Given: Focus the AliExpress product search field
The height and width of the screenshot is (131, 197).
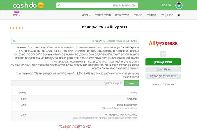Looking at the screenshot, I should pos(75,41).
